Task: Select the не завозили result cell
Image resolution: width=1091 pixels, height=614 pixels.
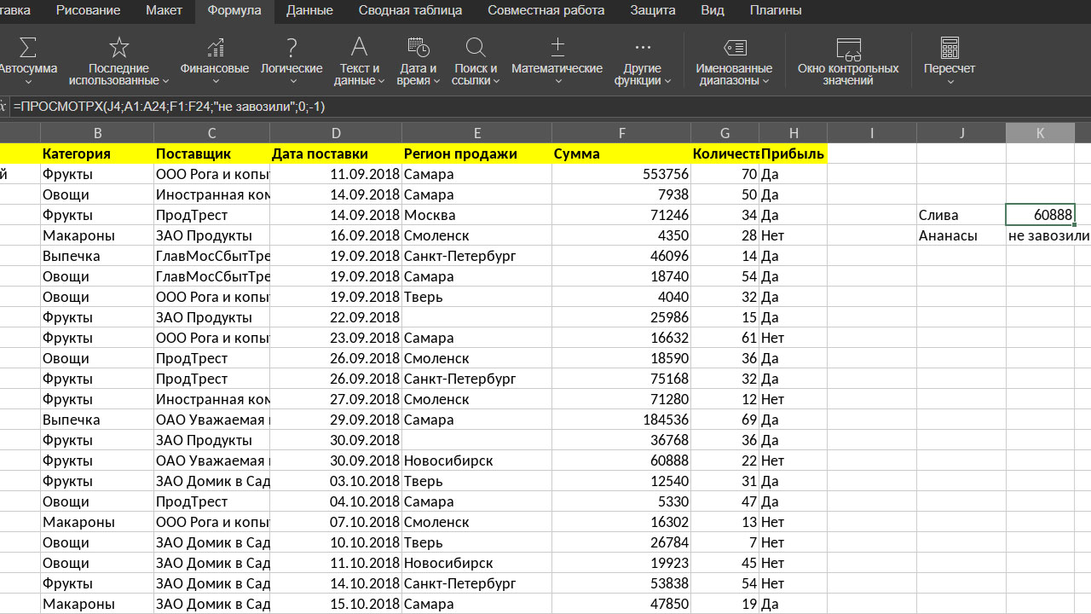Action: pos(1048,235)
